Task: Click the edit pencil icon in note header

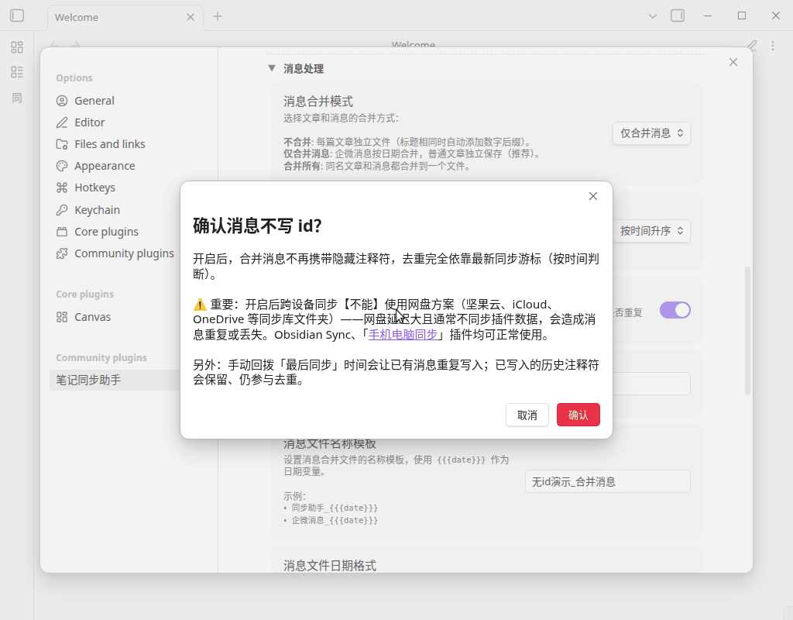Action: point(752,46)
